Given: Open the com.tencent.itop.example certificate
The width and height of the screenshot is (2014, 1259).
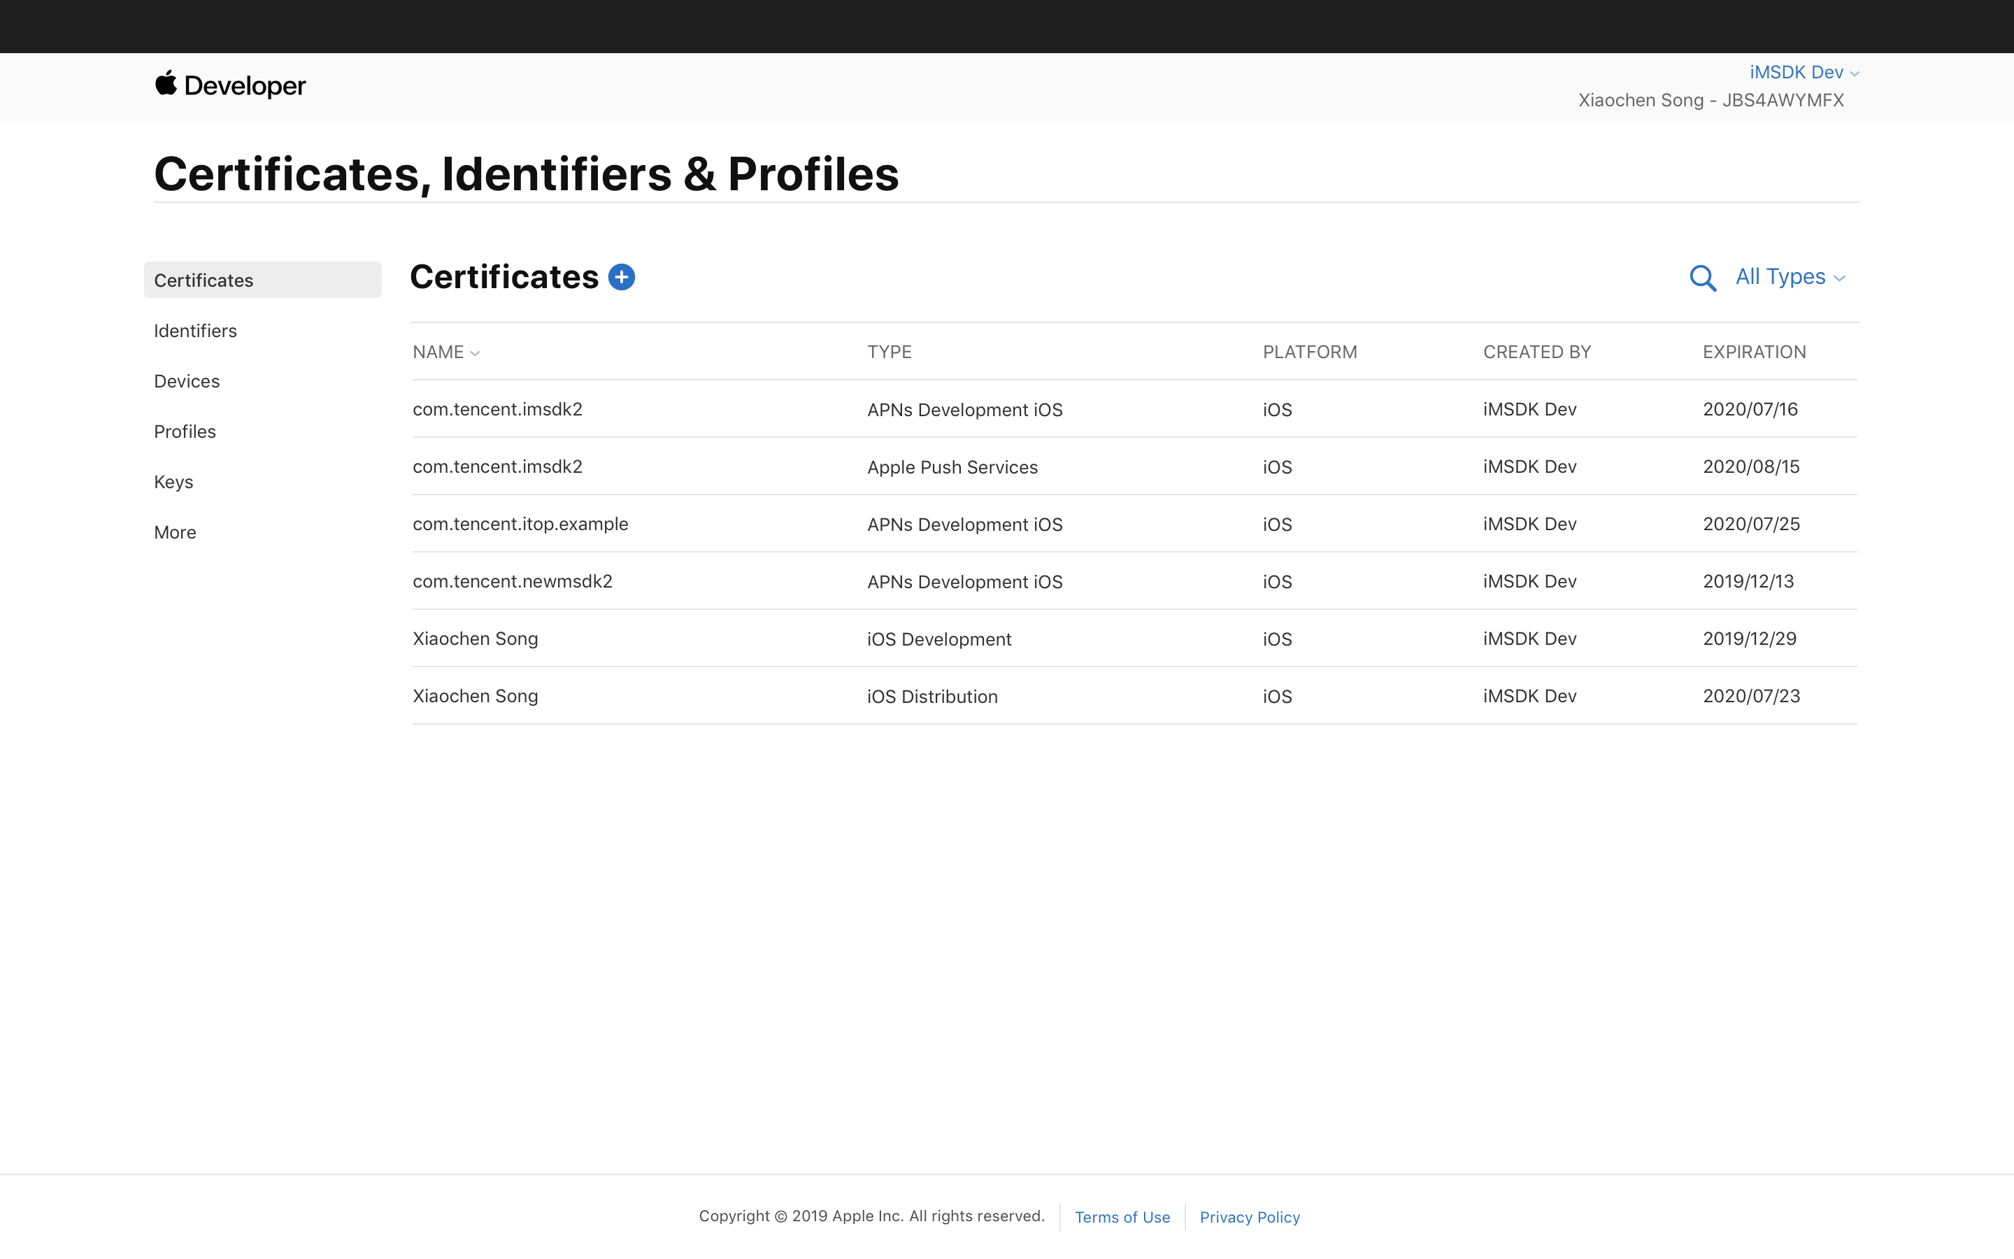Looking at the screenshot, I should [1134, 524].
